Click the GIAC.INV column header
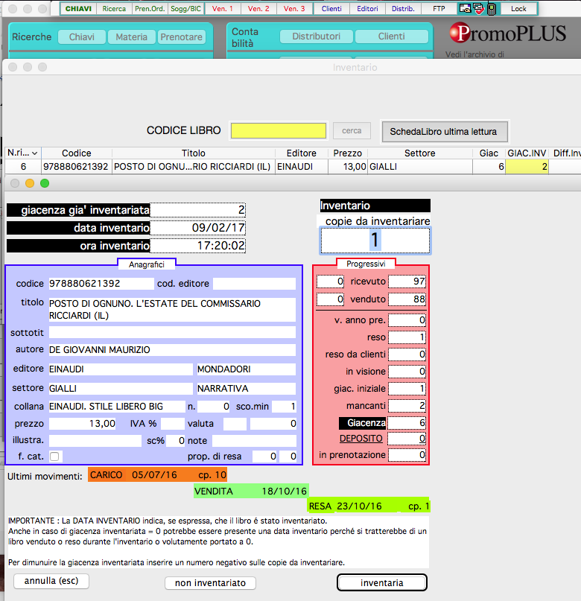This screenshot has width=581, height=601. (x=527, y=153)
